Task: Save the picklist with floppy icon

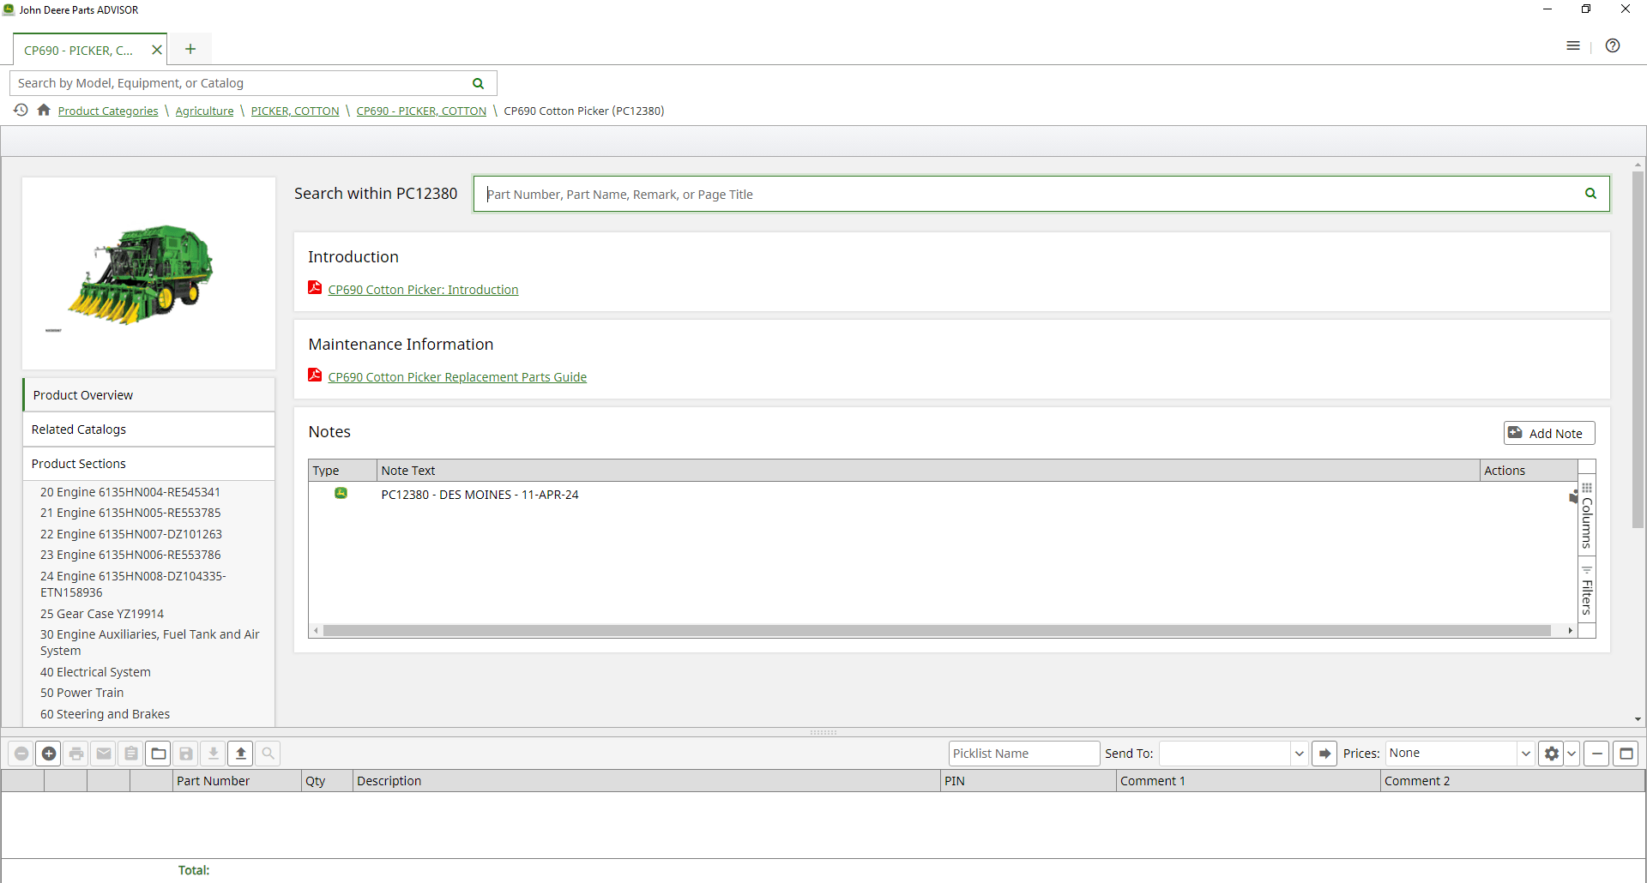Action: (x=186, y=754)
